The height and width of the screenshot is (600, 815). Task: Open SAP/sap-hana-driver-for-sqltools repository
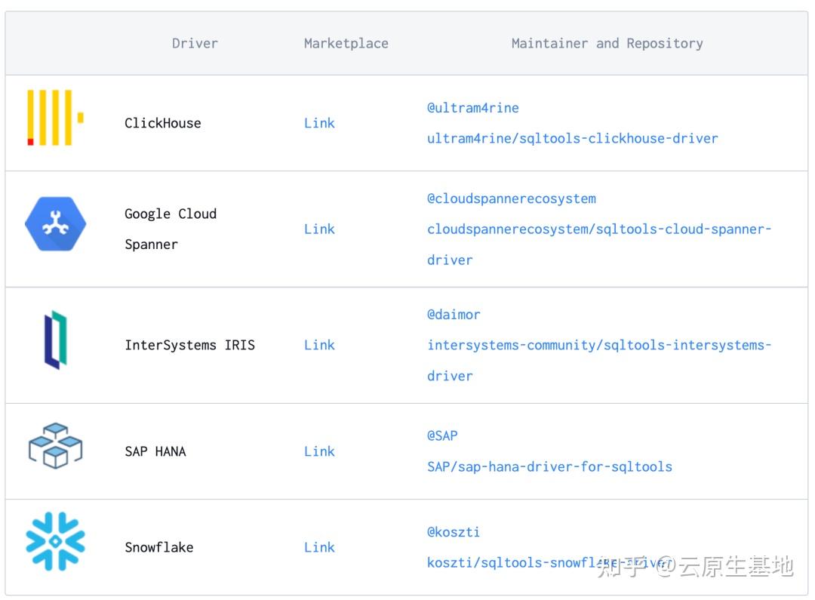pyautogui.click(x=549, y=467)
